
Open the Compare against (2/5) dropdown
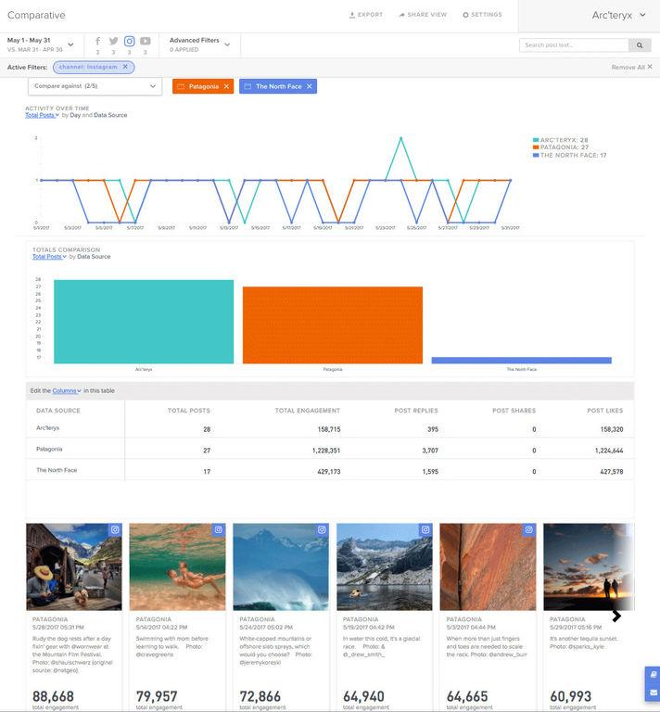click(x=95, y=86)
